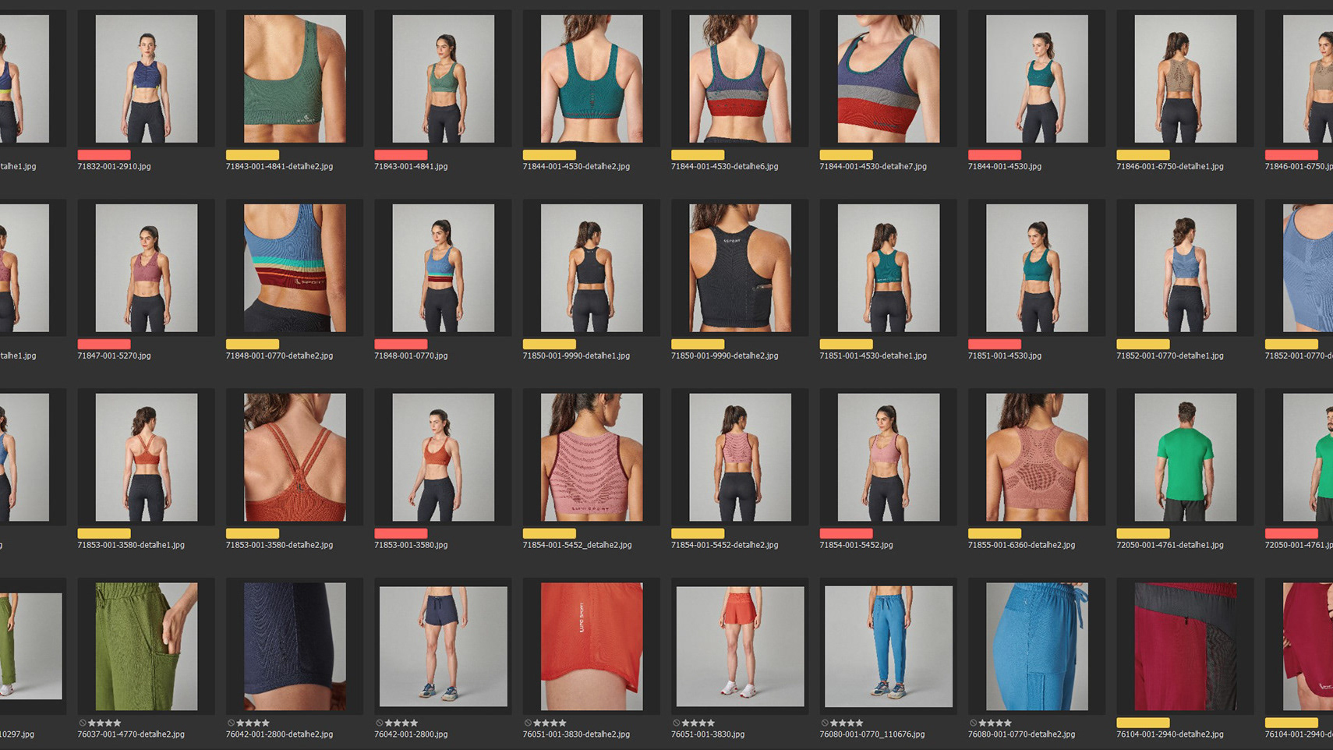Select pink knit back thumbnail 71854-001-5452_detalhe2
Image resolution: width=1333 pixels, height=750 pixels.
[592, 458]
